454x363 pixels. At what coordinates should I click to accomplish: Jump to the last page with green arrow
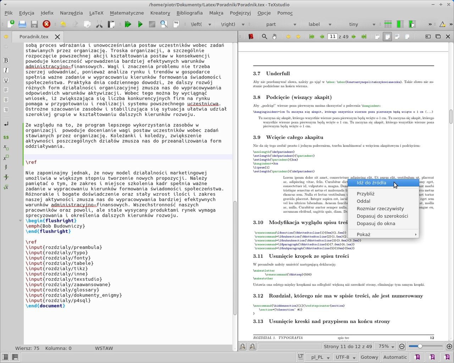click(x=364, y=37)
